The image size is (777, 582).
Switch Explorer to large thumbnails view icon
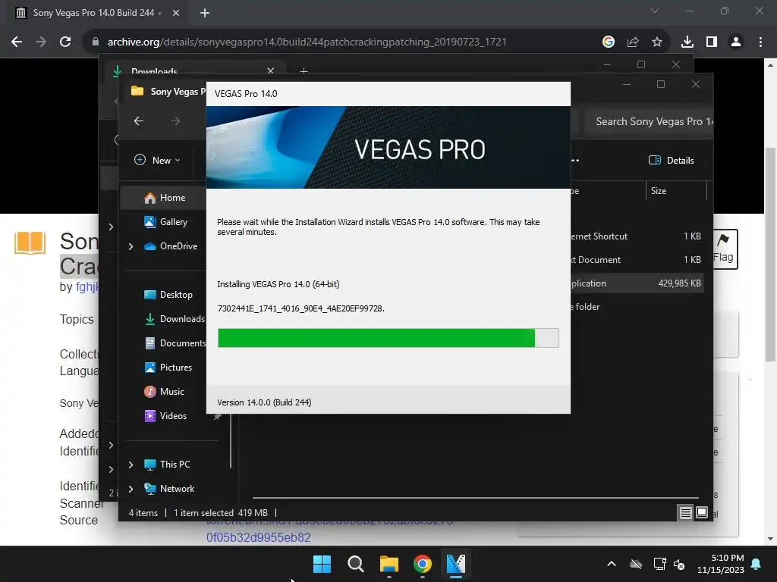702,513
